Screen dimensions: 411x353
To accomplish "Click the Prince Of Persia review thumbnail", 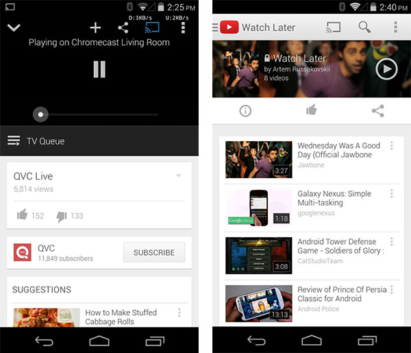I will (x=259, y=304).
